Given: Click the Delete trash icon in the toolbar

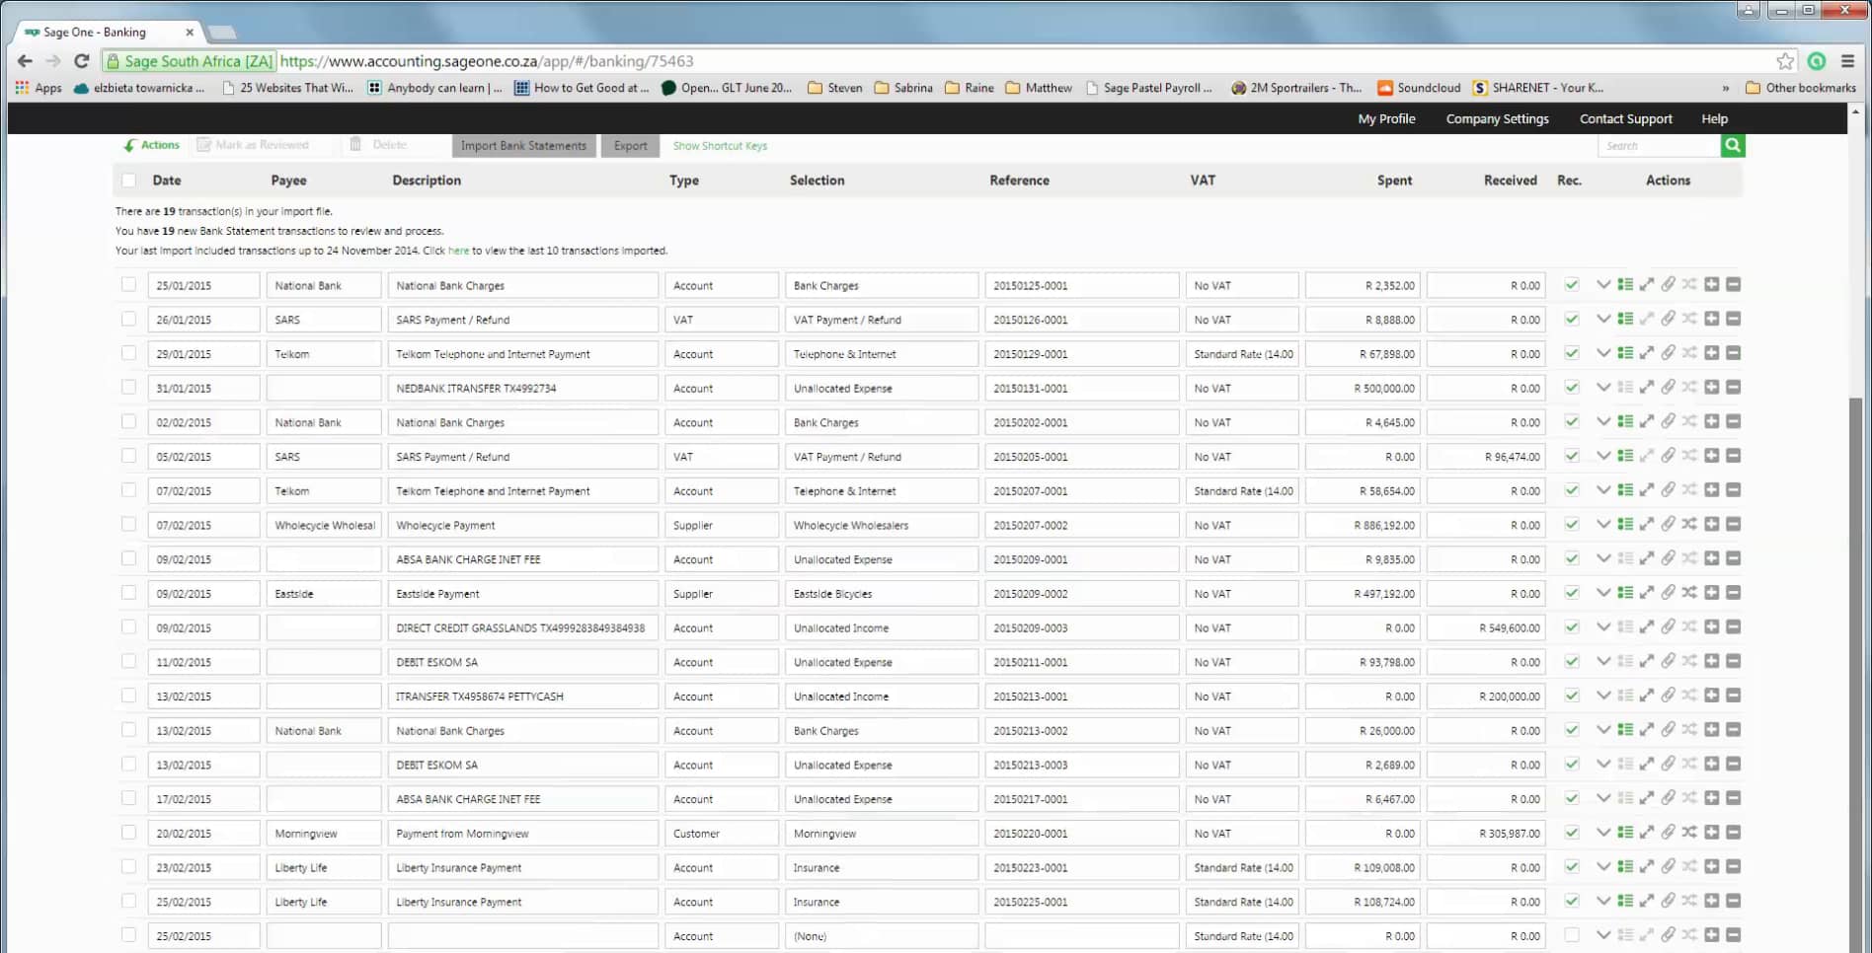Looking at the screenshot, I should point(355,144).
